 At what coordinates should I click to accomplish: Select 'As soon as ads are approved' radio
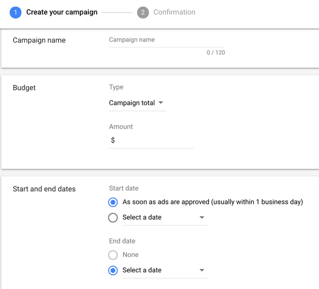tap(113, 202)
